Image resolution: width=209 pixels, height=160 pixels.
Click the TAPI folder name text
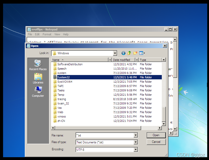60,86
